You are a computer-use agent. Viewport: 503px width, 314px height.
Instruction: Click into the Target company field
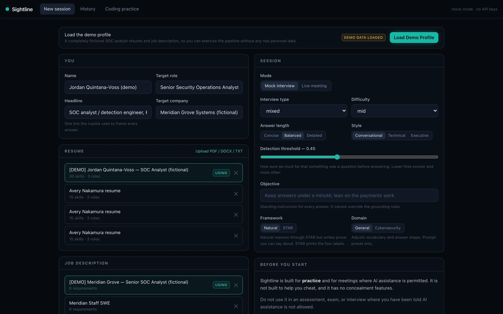click(199, 112)
